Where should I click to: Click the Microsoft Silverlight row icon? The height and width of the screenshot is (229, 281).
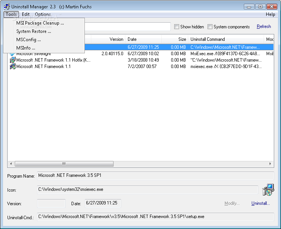[x=12, y=54]
